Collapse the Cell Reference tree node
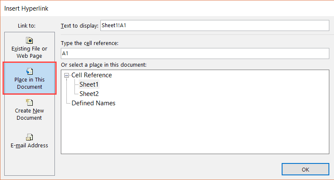The image size is (334, 180). [x=67, y=75]
